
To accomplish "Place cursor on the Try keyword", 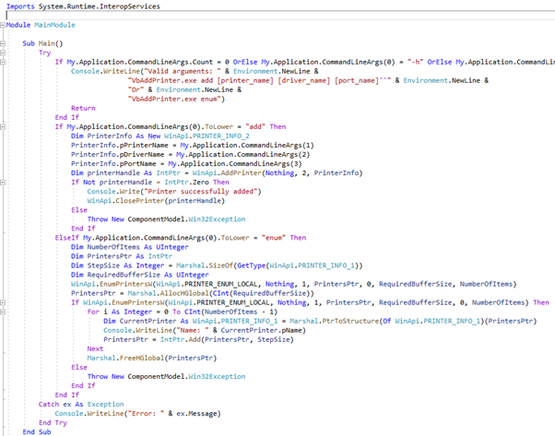I will coord(44,53).
